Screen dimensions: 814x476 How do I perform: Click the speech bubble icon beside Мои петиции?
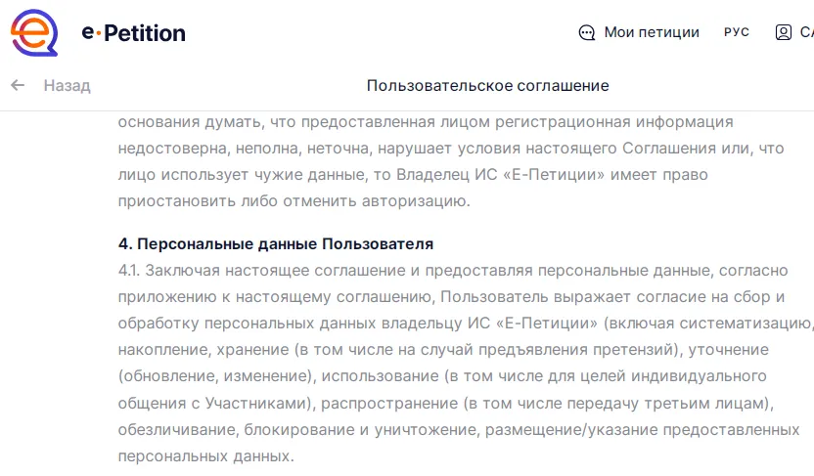point(587,32)
